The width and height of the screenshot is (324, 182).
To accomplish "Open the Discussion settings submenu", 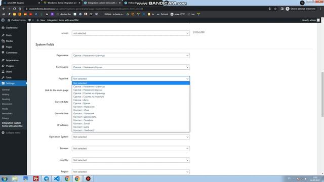I will tap(7, 104).
